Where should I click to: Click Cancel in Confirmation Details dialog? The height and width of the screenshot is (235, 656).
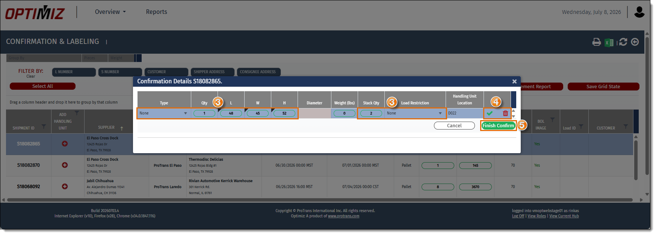[x=454, y=126]
